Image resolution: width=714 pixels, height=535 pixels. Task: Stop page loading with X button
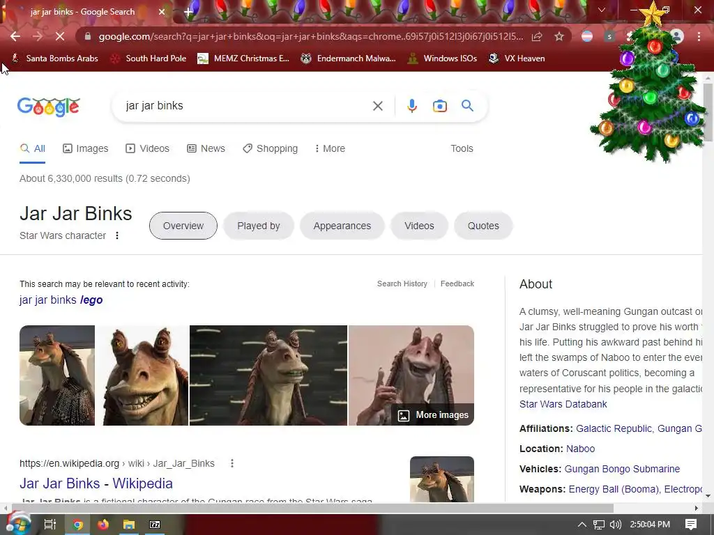(x=60, y=36)
